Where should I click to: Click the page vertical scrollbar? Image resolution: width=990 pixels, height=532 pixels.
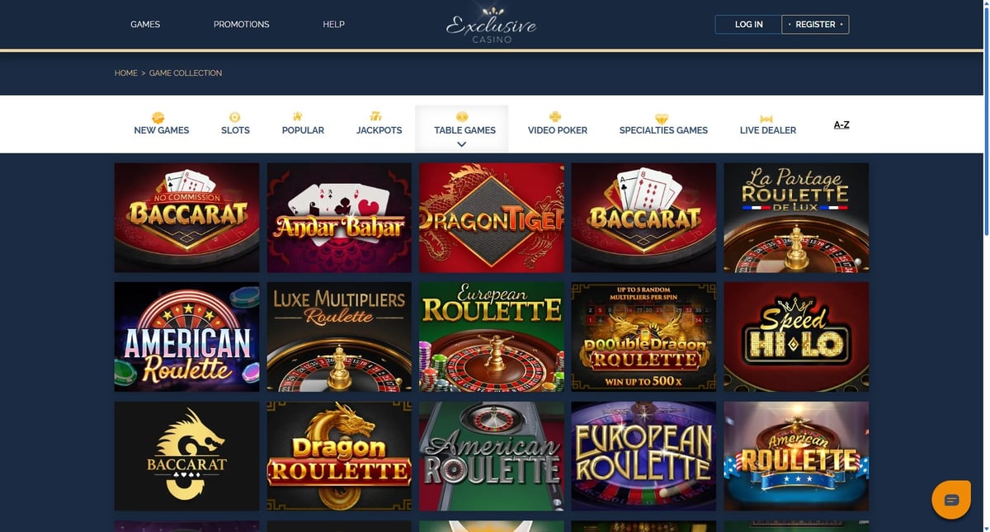(x=986, y=266)
